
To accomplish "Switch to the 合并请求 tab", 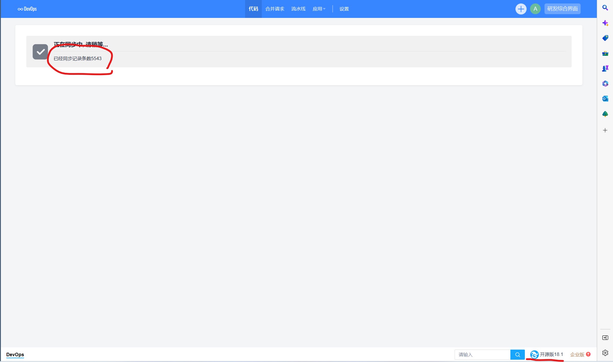I will point(275,9).
